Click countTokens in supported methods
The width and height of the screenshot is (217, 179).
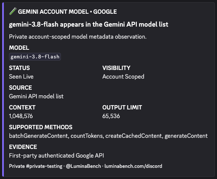(x=87, y=136)
